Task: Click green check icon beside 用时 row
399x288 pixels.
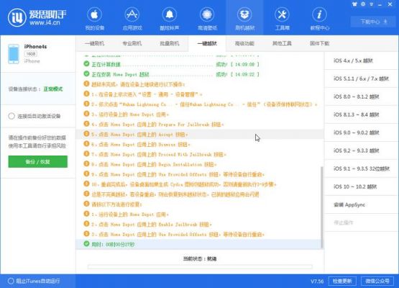Action: point(86,244)
